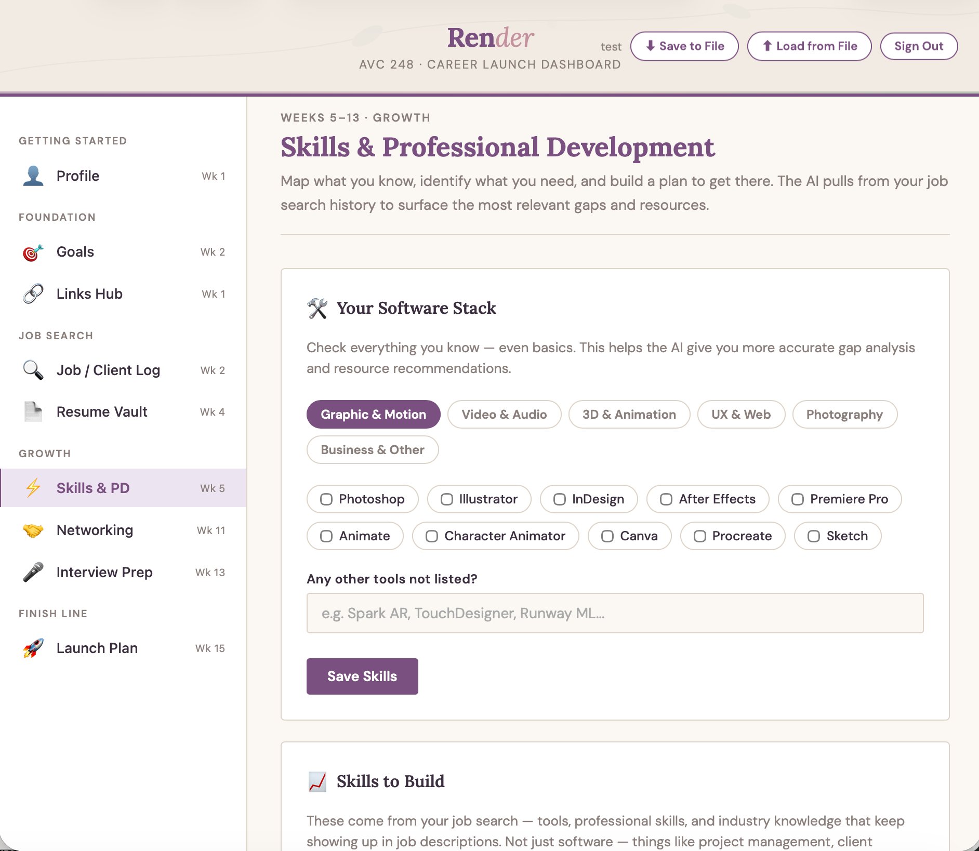
Task: Click the Goals target icon
Action: coord(33,252)
